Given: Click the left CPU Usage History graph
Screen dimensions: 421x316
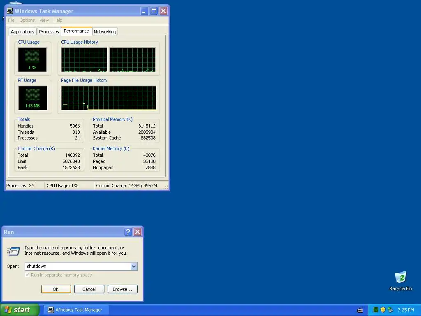Looking at the screenshot, I should (x=84, y=60).
